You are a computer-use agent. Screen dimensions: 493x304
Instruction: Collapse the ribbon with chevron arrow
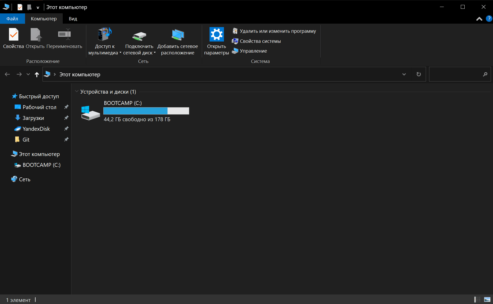pos(479,19)
